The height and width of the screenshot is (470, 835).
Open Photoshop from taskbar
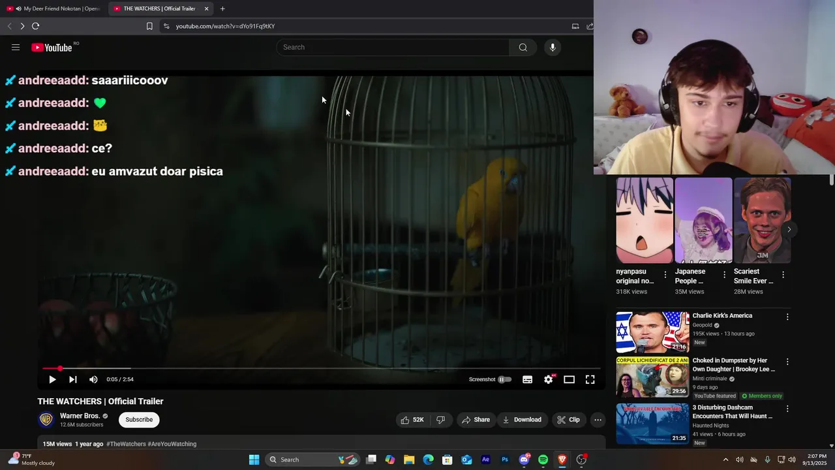pos(504,460)
